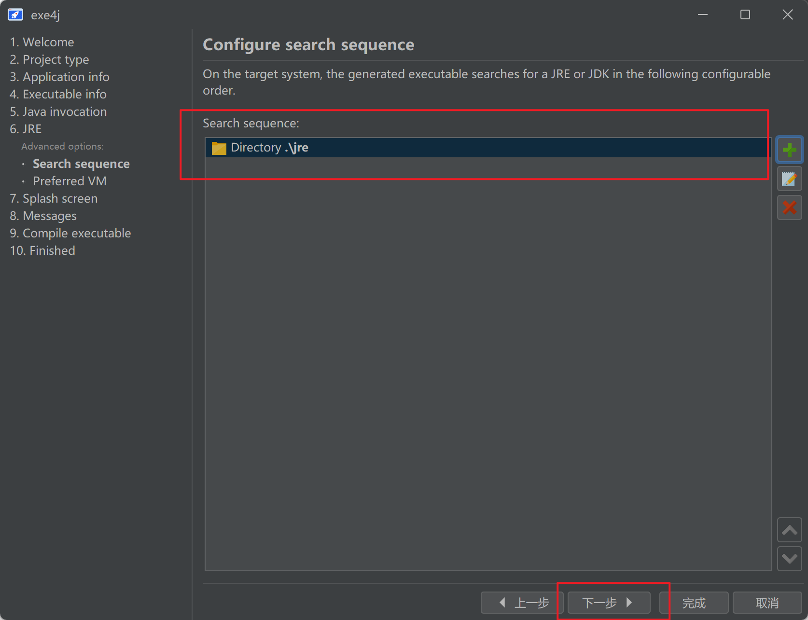Open the 6. JRE step
This screenshot has height=620, width=808.
pyautogui.click(x=26, y=129)
